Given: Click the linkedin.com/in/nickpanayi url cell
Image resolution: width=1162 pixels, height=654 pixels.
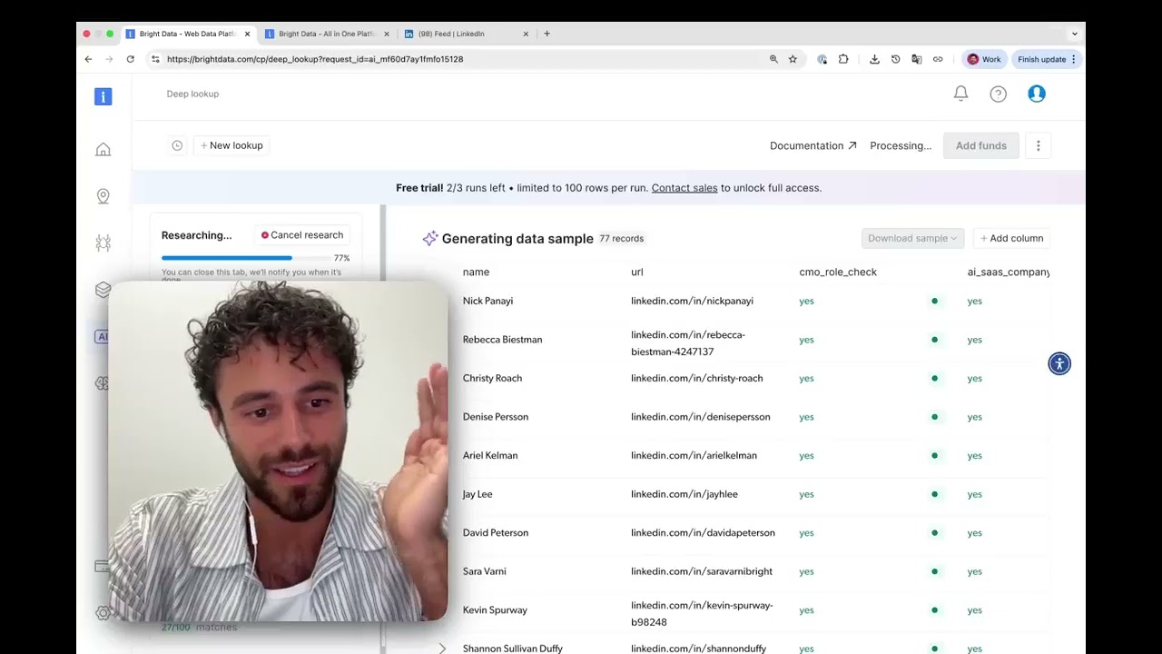Looking at the screenshot, I should pyautogui.click(x=692, y=301).
